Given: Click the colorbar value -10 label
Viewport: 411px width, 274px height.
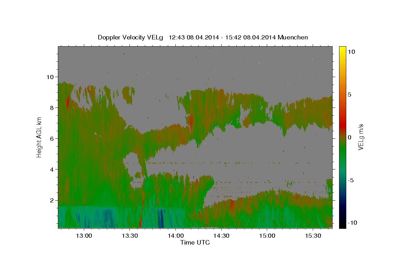Looking at the screenshot, I should (x=352, y=223).
